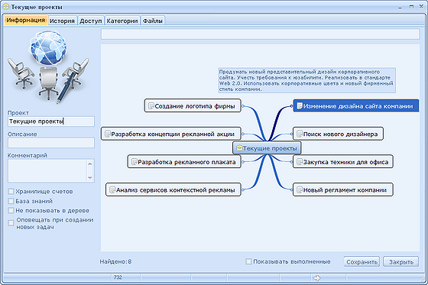Close window with the title bar X

click(x=421, y=7)
